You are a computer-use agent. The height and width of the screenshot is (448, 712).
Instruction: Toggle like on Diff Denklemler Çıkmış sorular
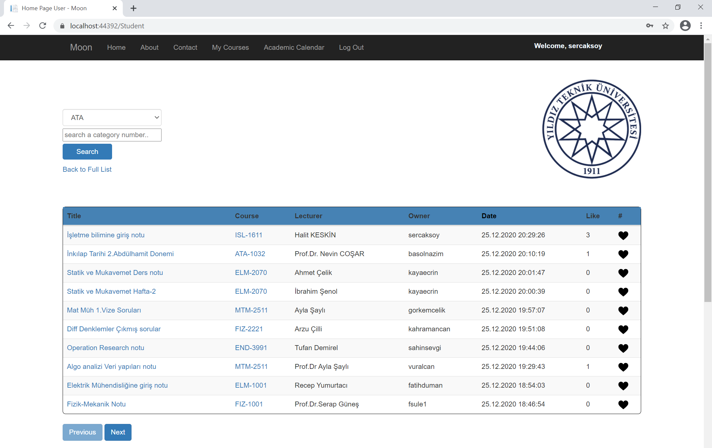tap(623, 329)
